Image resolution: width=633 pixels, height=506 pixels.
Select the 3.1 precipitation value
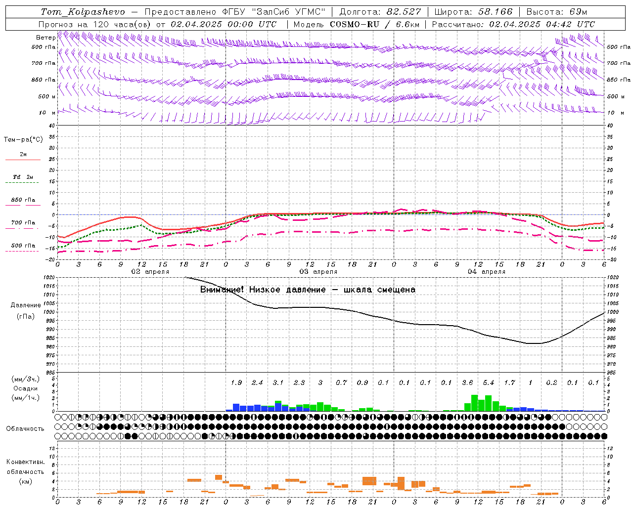coord(278,382)
